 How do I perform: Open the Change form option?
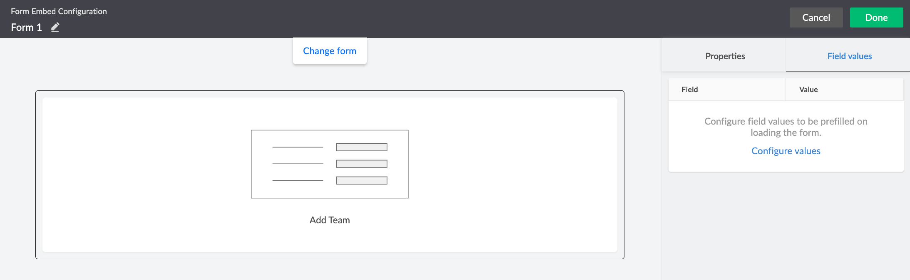point(330,51)
